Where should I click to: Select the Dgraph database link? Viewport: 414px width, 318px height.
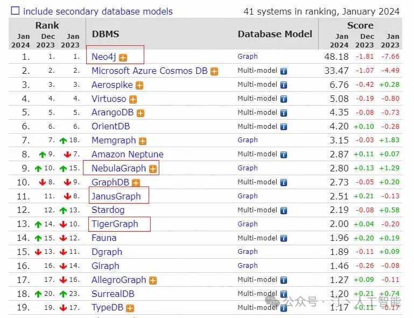[x=107, y=252]
